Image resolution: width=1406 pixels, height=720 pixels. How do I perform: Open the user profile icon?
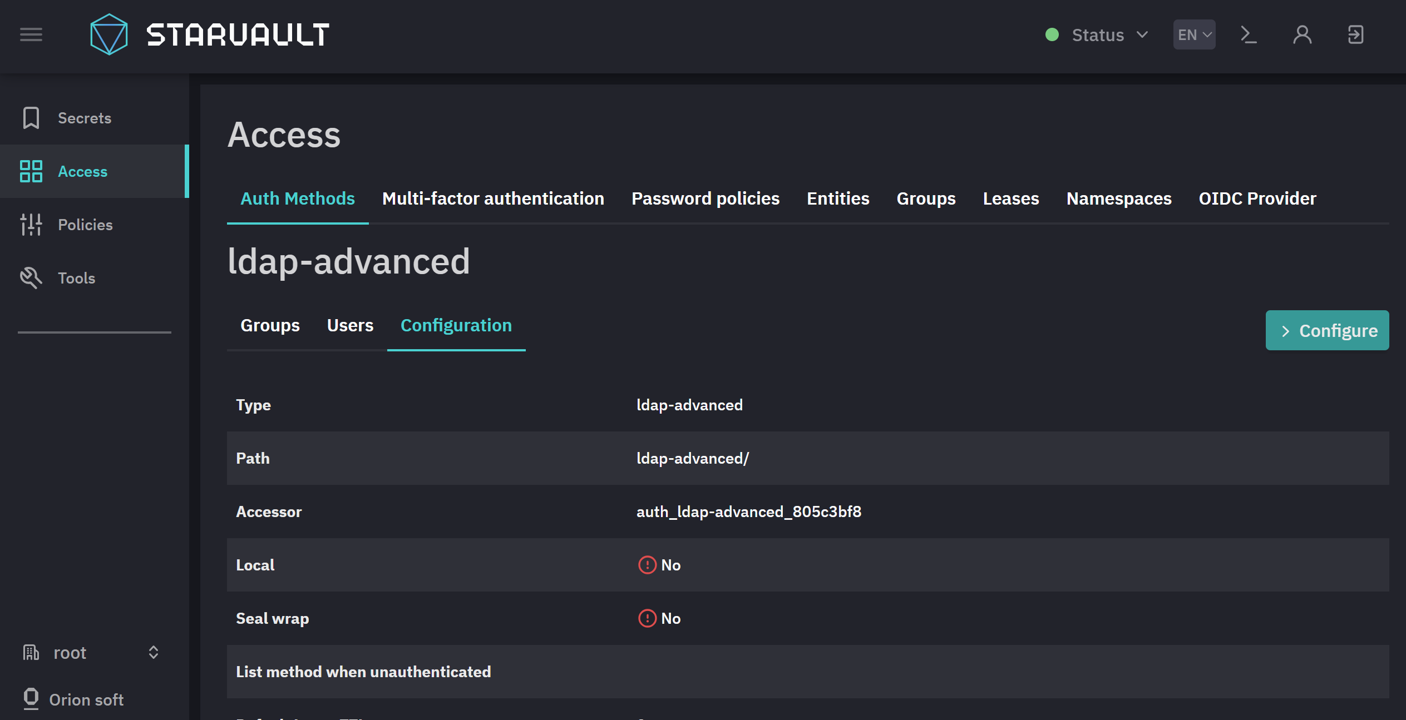click(1303, 34)
